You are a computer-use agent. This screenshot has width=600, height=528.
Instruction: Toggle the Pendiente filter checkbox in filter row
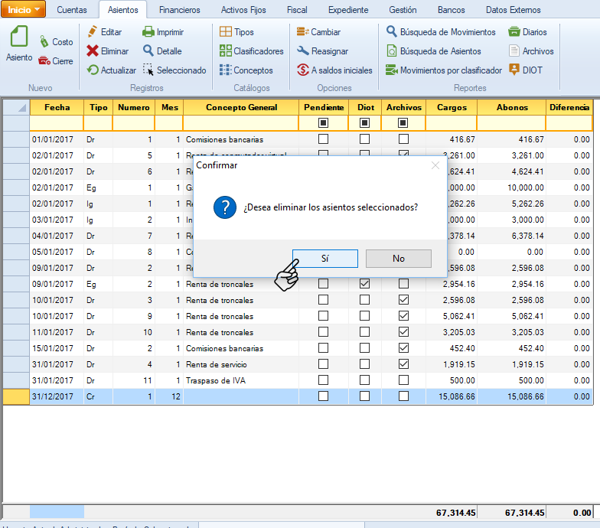pos(323,122)
